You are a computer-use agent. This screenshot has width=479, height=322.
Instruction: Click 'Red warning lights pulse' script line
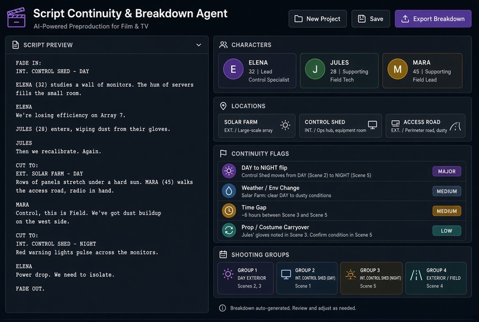pyautogui.click(x=87, y=252)
